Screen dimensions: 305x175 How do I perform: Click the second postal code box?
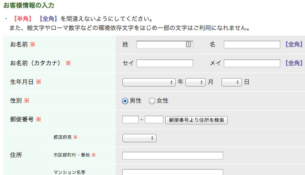pyautogui.click(x=154, y=120)
